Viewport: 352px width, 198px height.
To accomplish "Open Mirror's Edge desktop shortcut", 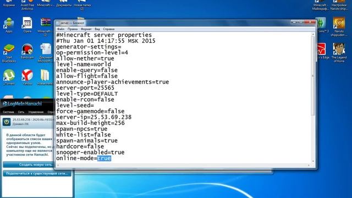I will [x=322, y=51].
